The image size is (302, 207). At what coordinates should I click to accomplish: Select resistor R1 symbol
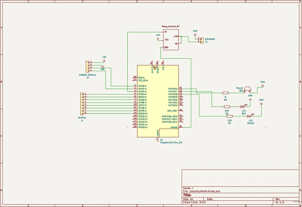pyautogui.click(x=230, y=116)
